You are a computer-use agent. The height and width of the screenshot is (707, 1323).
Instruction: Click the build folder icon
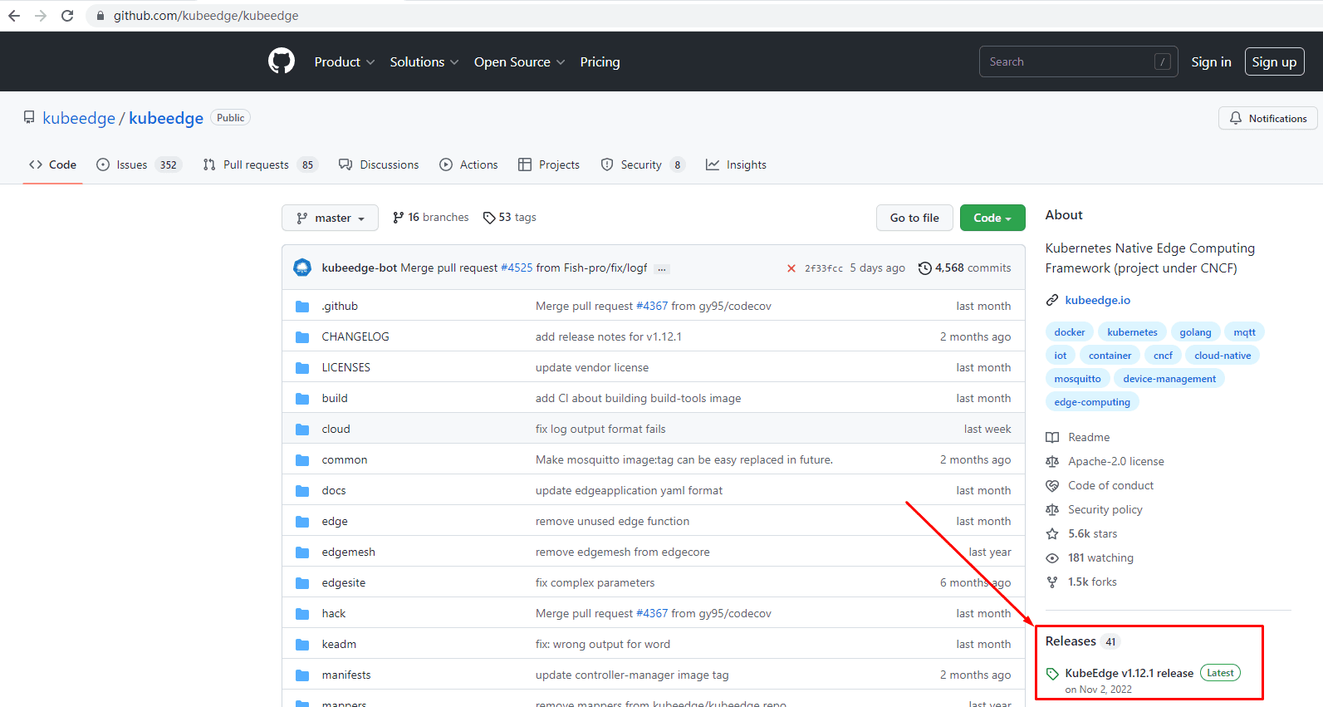coord(302,399)
